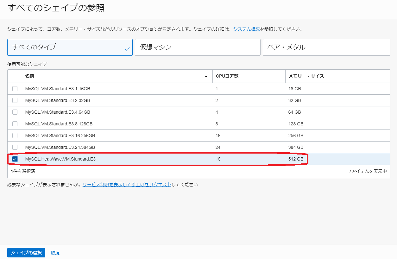Tick the MySQL.VM.Standard.E3.24.384GB checkbox
This screenshot has width=397, height=259.
[x=15, y=147]
